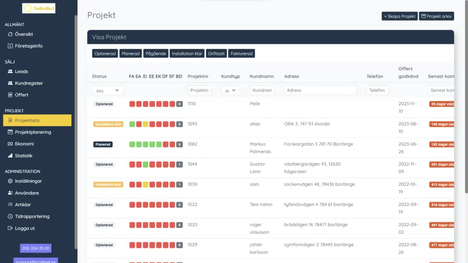468x263 pixels.
Task: Open the Projekt arkiv button
Action: point(436,16)
